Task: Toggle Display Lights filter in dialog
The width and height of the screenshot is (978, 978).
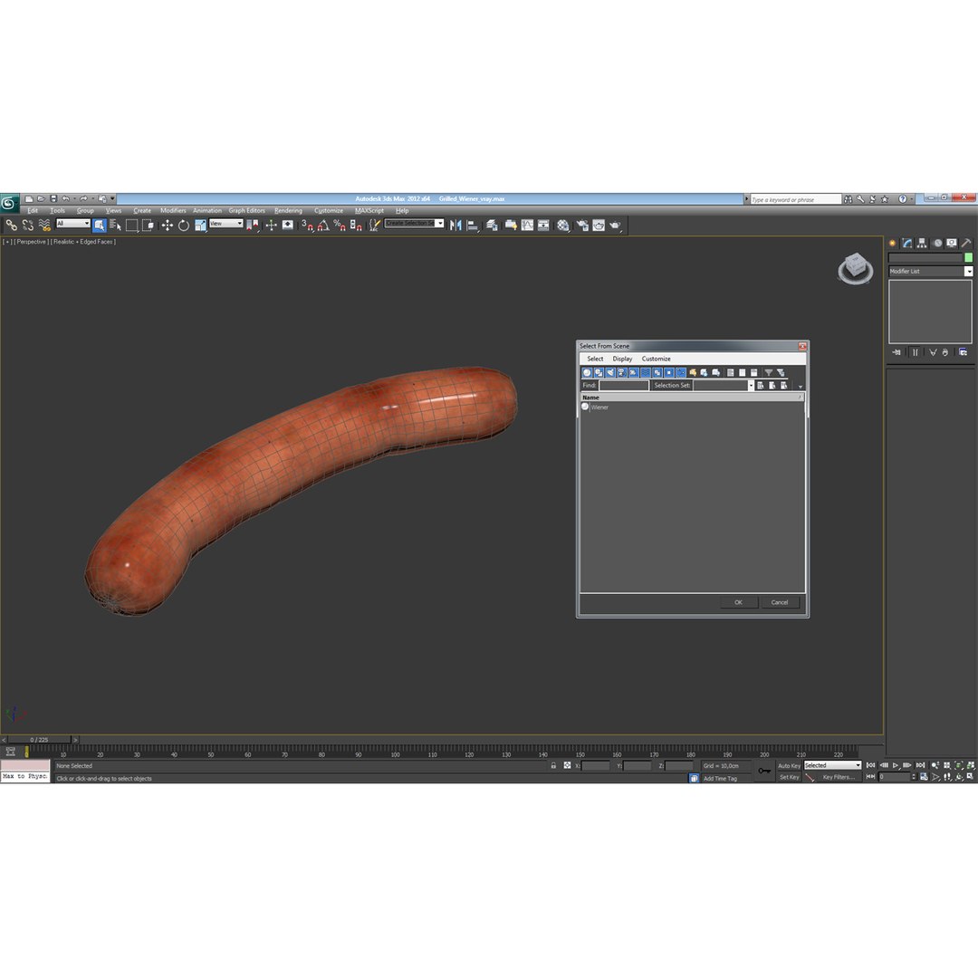Action: (x=610, y=372)
